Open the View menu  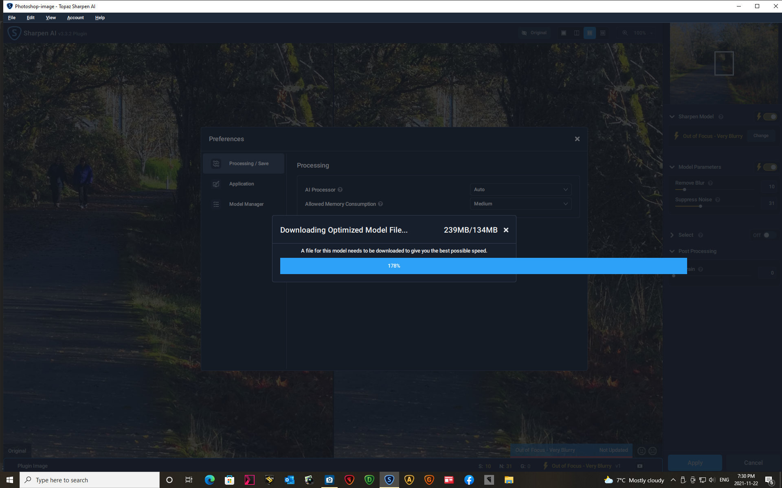[x=51, y=17]
